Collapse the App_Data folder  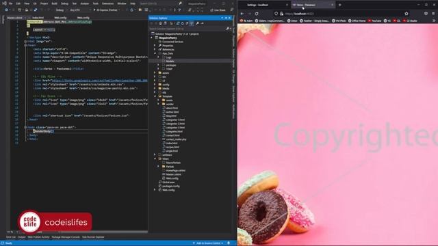[x=155, y=53]
